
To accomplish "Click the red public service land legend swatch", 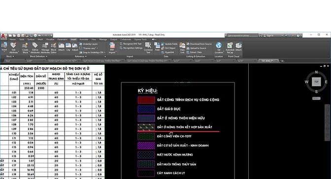I will tap(146, 100).
